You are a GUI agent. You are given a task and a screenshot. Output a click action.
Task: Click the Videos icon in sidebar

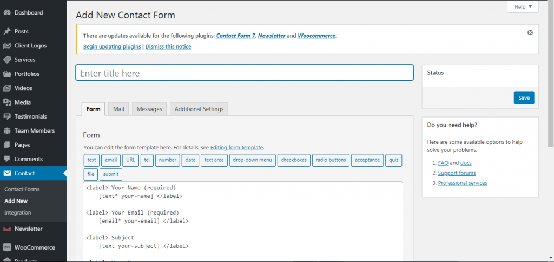pyautogui.click(x=7, y=88)
